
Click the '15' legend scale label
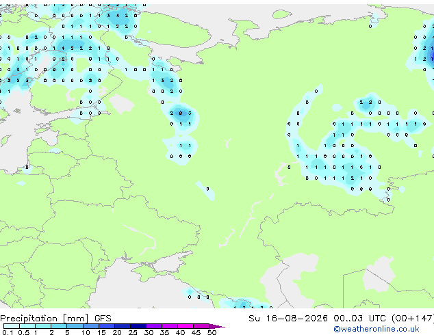(101, 332)
